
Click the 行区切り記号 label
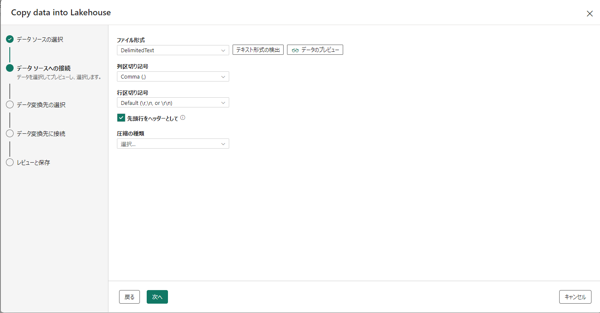point(132,93)
